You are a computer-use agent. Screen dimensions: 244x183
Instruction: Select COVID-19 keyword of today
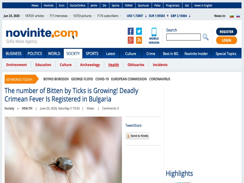[x=102, y=79]
